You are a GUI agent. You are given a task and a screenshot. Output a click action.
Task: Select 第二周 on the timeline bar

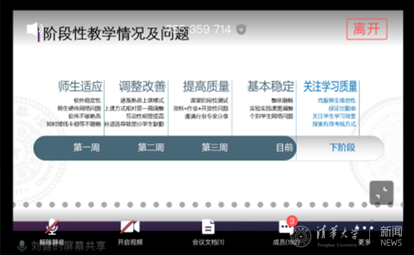[x=151, y=148]
